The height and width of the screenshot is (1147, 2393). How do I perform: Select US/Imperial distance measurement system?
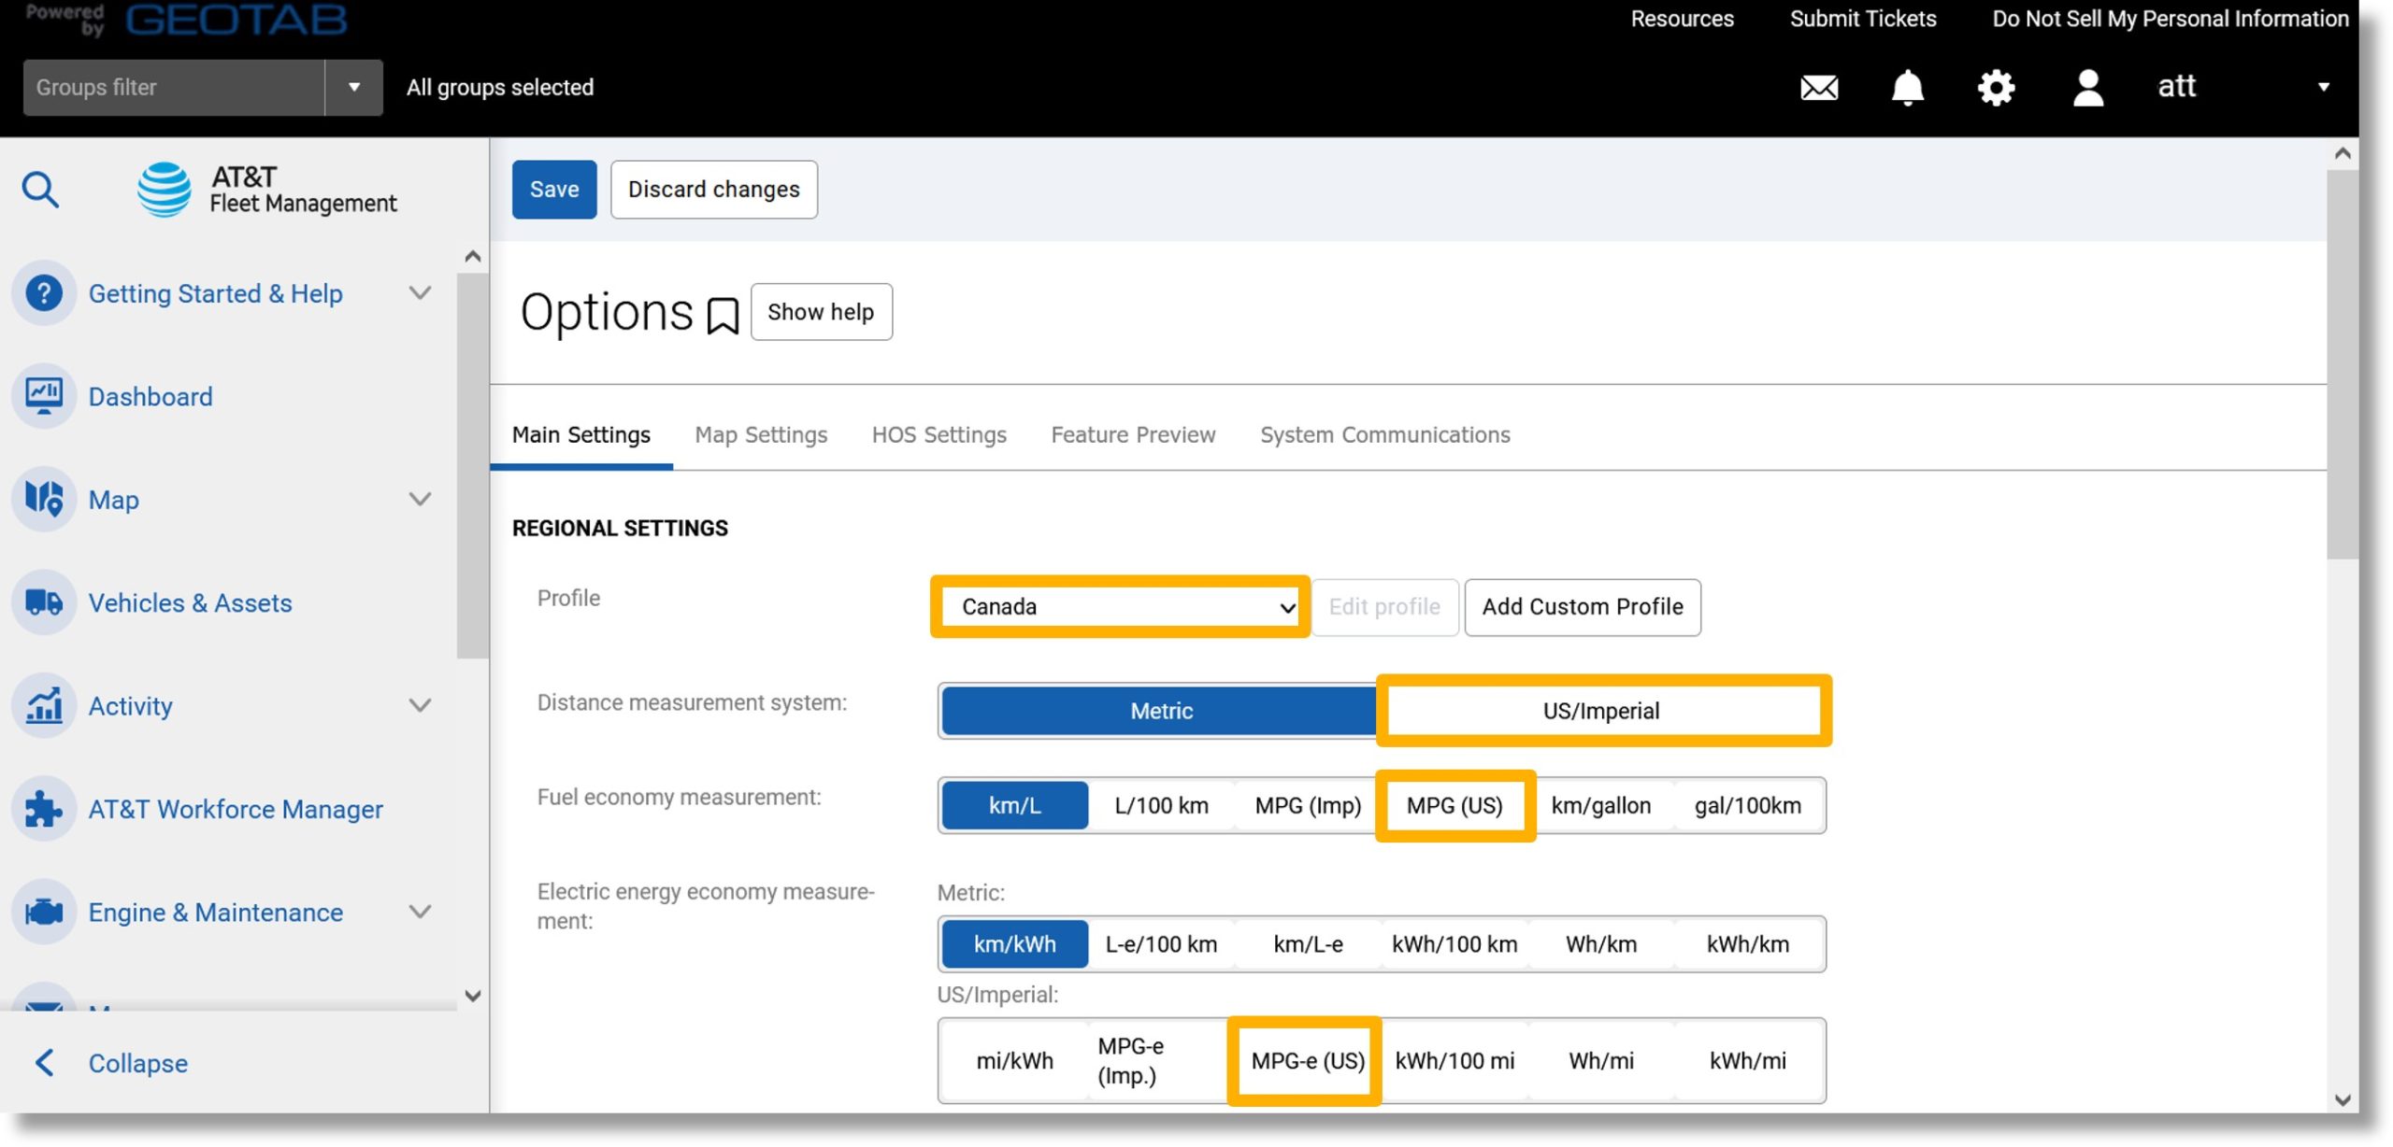point(1601,711)
